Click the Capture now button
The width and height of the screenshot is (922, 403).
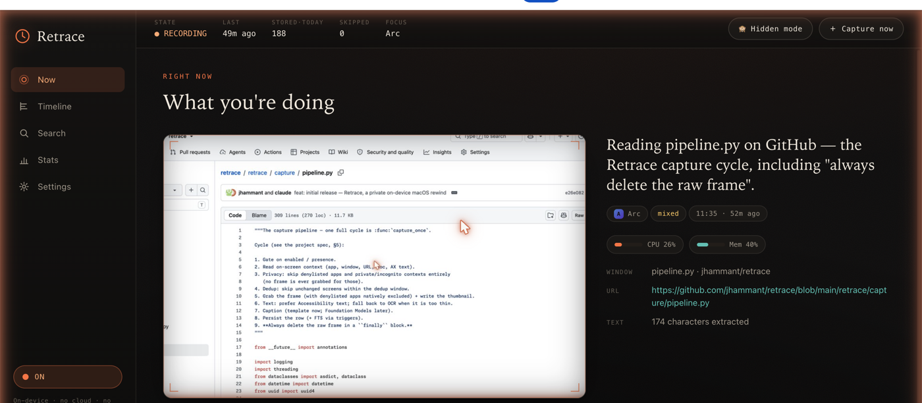[861, 29]
